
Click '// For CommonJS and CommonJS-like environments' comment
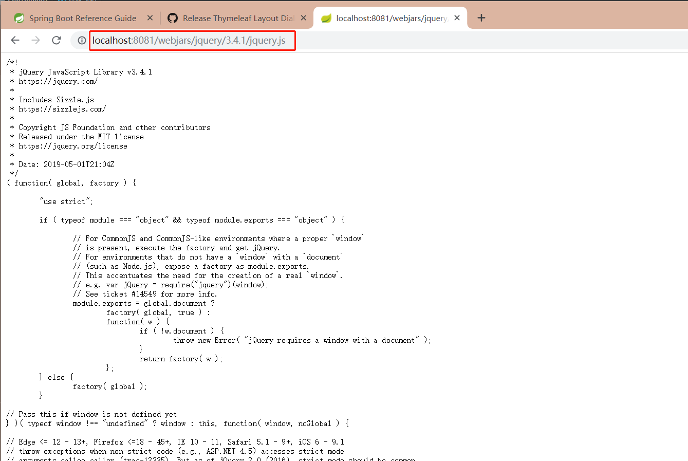(218, 238)
